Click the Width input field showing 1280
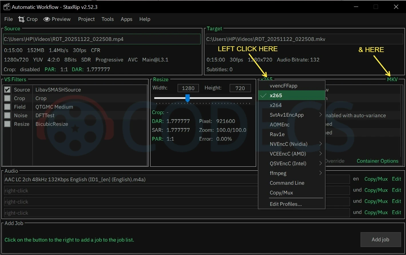 [188, 88]
